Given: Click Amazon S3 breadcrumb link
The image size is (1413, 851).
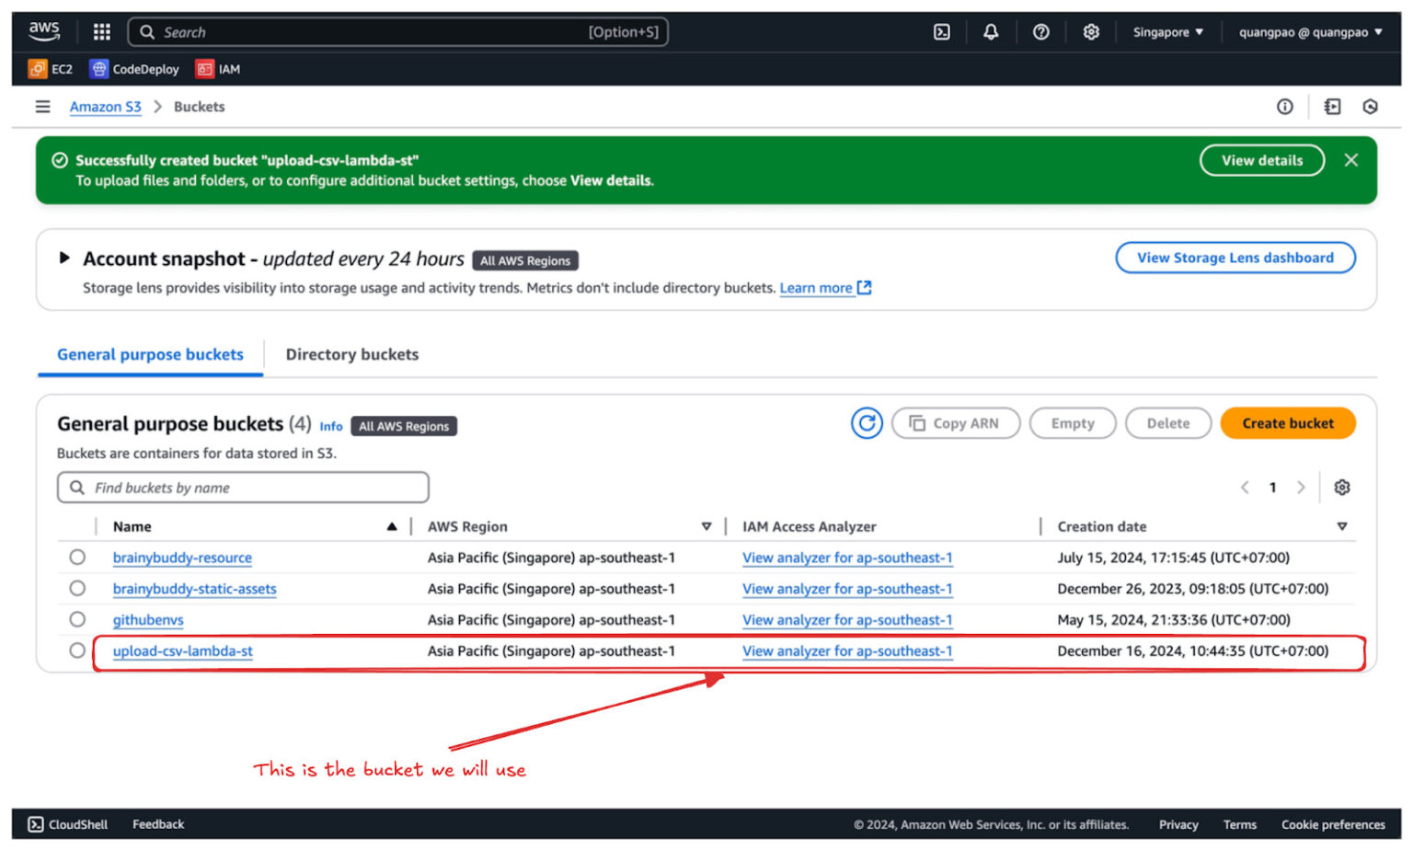Looking at the screenshot, I should pos(106,107).
